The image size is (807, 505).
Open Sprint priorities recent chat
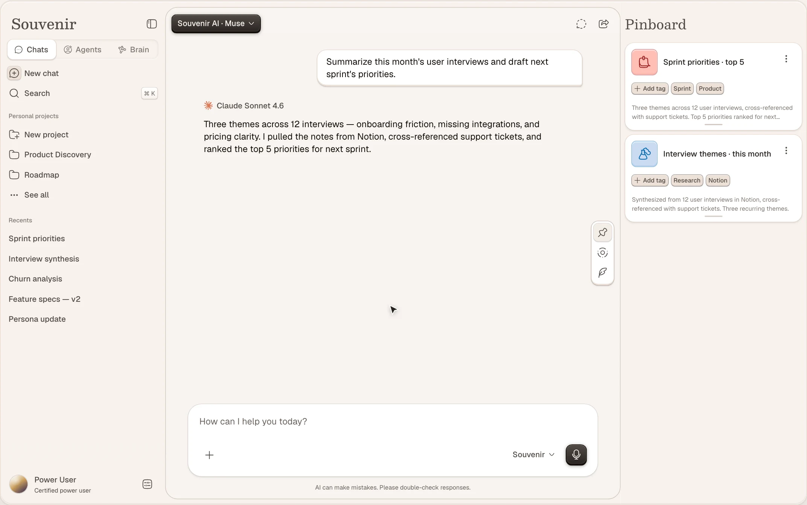pos(37,239)
